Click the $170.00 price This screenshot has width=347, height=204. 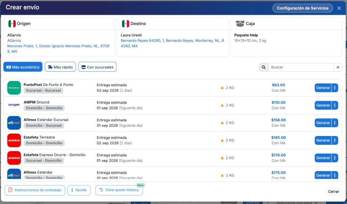click(279, 155)
